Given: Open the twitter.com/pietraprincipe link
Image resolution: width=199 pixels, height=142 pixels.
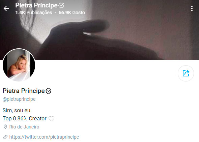Looking at the screenshot, I should tap(44, 137).
